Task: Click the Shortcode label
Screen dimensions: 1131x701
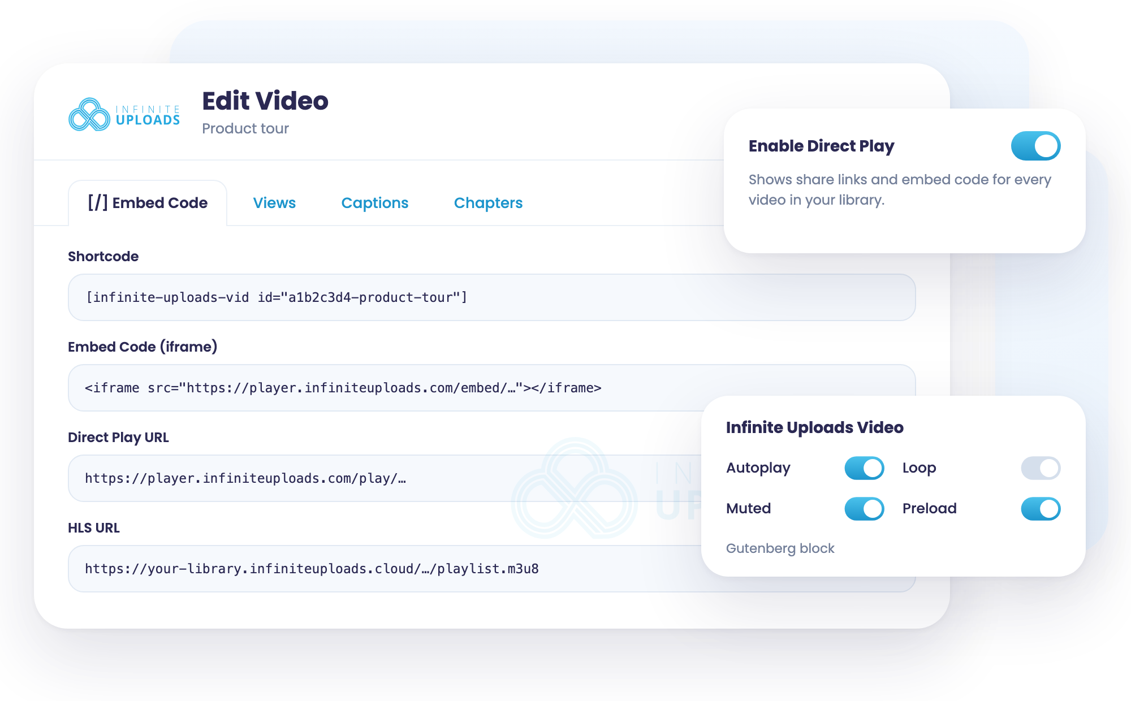Action: [103, 257]
